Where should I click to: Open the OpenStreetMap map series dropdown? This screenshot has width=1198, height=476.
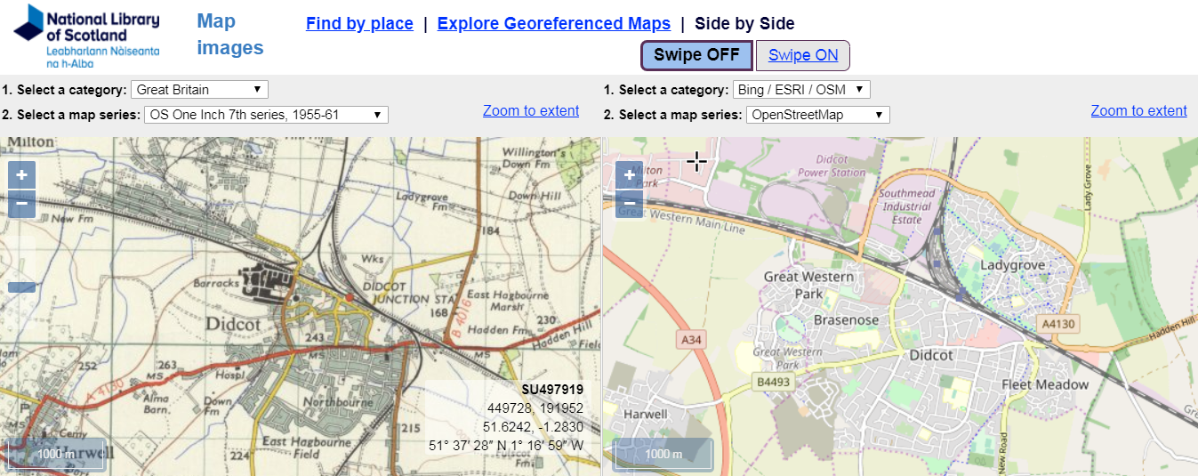pos(817,115)
